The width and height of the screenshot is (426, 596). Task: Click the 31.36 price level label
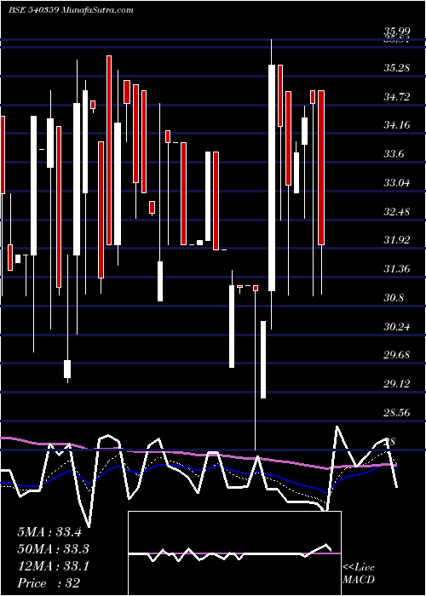coord(397,269)
